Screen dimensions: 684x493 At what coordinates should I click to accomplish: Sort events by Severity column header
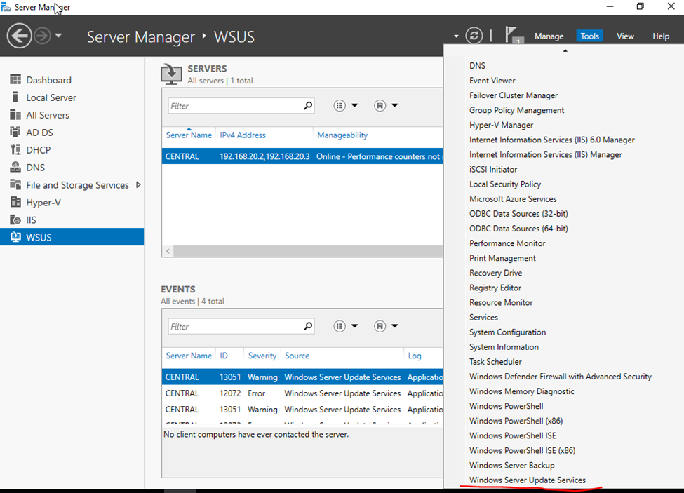(x=262, y=356)
